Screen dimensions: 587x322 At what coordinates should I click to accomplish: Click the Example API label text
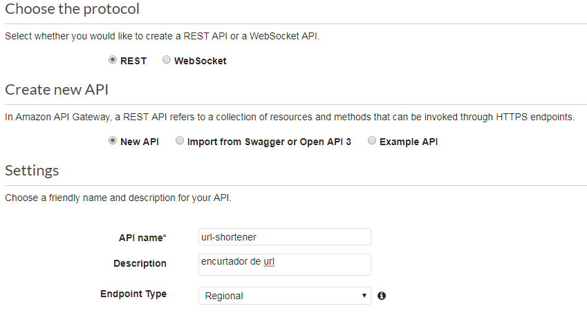(409, 142)
